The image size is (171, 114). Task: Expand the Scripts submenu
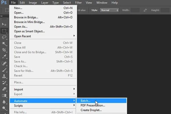point(43,106)
